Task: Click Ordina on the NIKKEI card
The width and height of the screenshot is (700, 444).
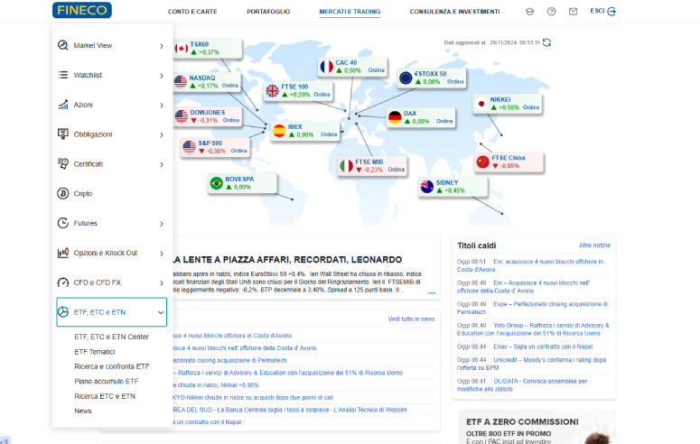Action: coord(531,107)
